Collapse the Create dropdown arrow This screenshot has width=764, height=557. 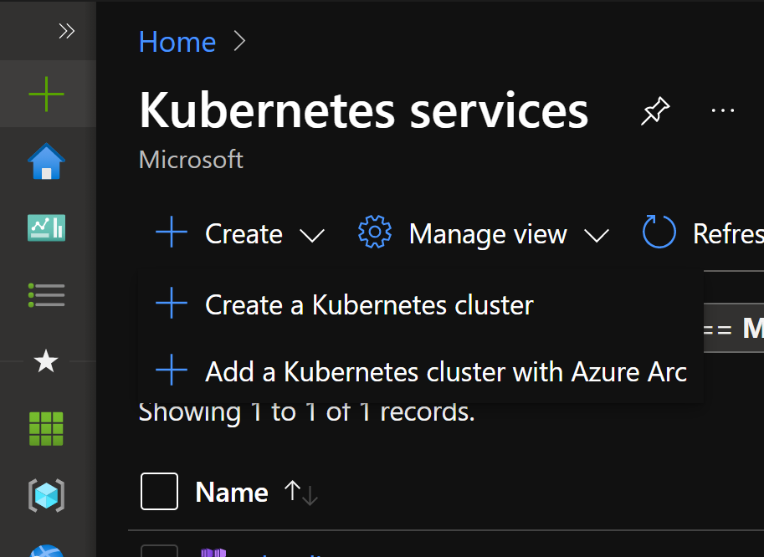coord(312,235)
